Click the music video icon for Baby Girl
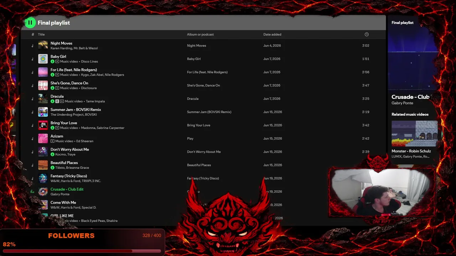This screenshot has width=456, height=256. click(x=57, y=62)
